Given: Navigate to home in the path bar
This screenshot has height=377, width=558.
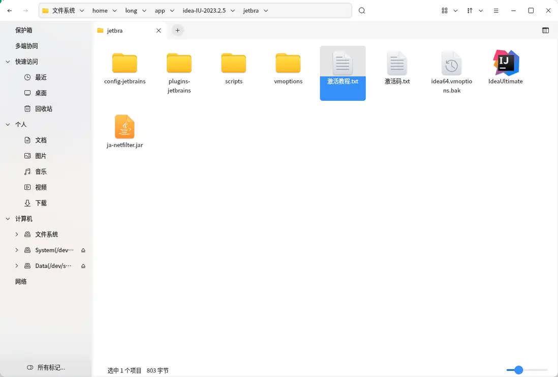Looking at the screenshot, I should pyautogui.click(x=100, y=11).
